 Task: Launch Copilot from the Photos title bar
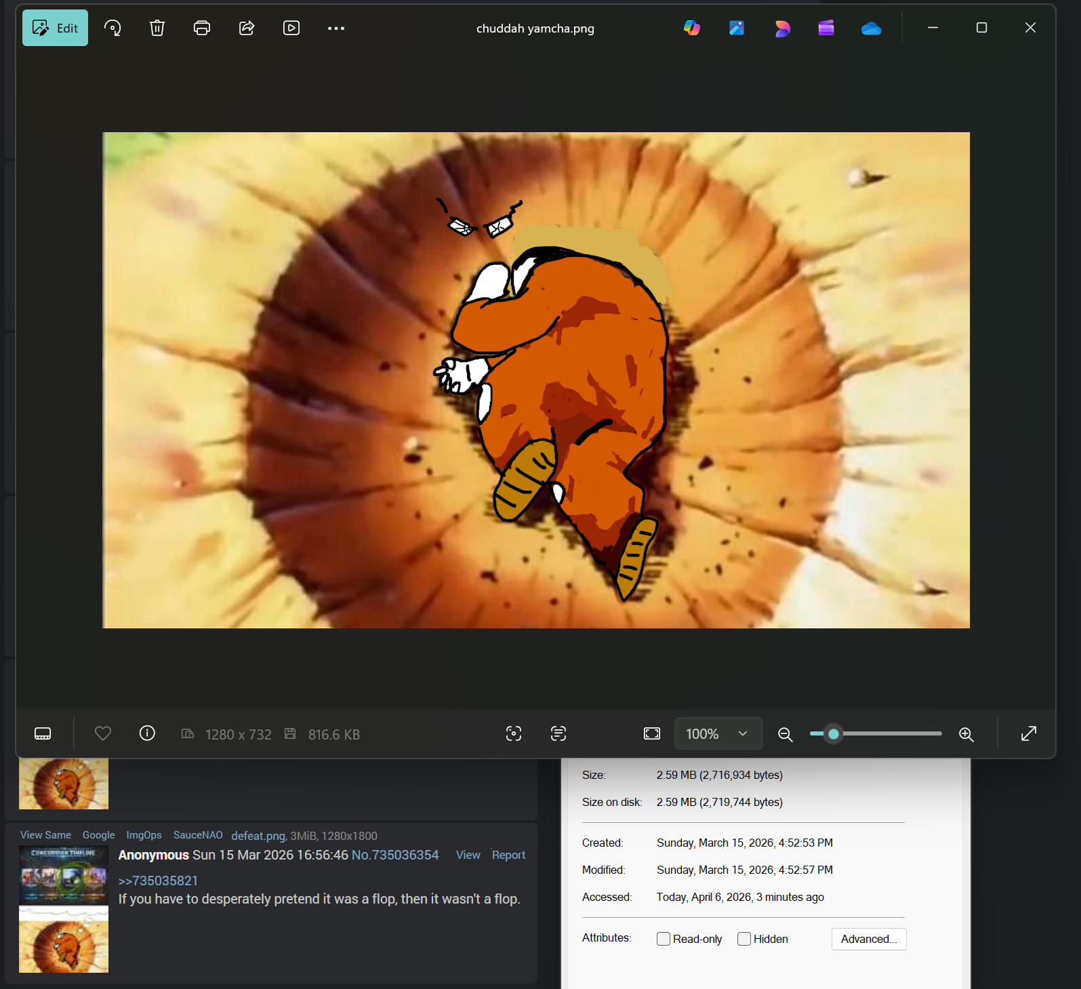point(692,28)
